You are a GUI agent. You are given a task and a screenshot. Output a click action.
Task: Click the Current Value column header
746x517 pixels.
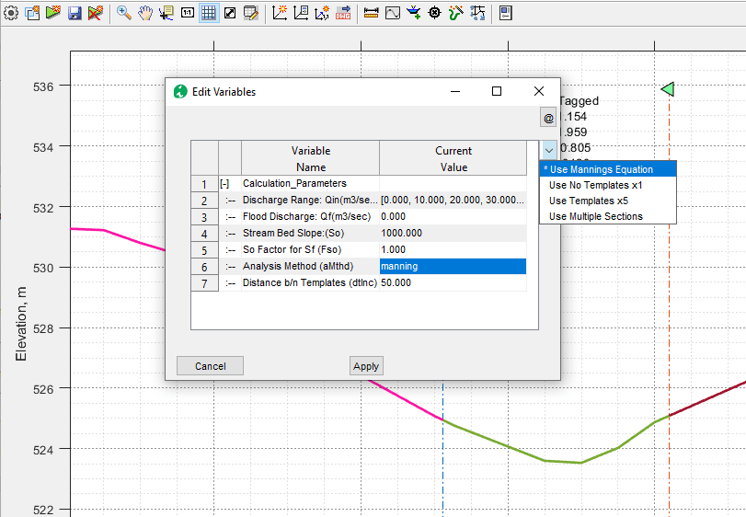point(453,158)
